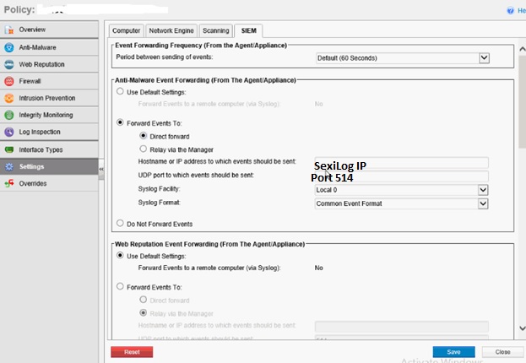
Task: Select Do Not Forward Events option
Action: [x=120, y=224]
